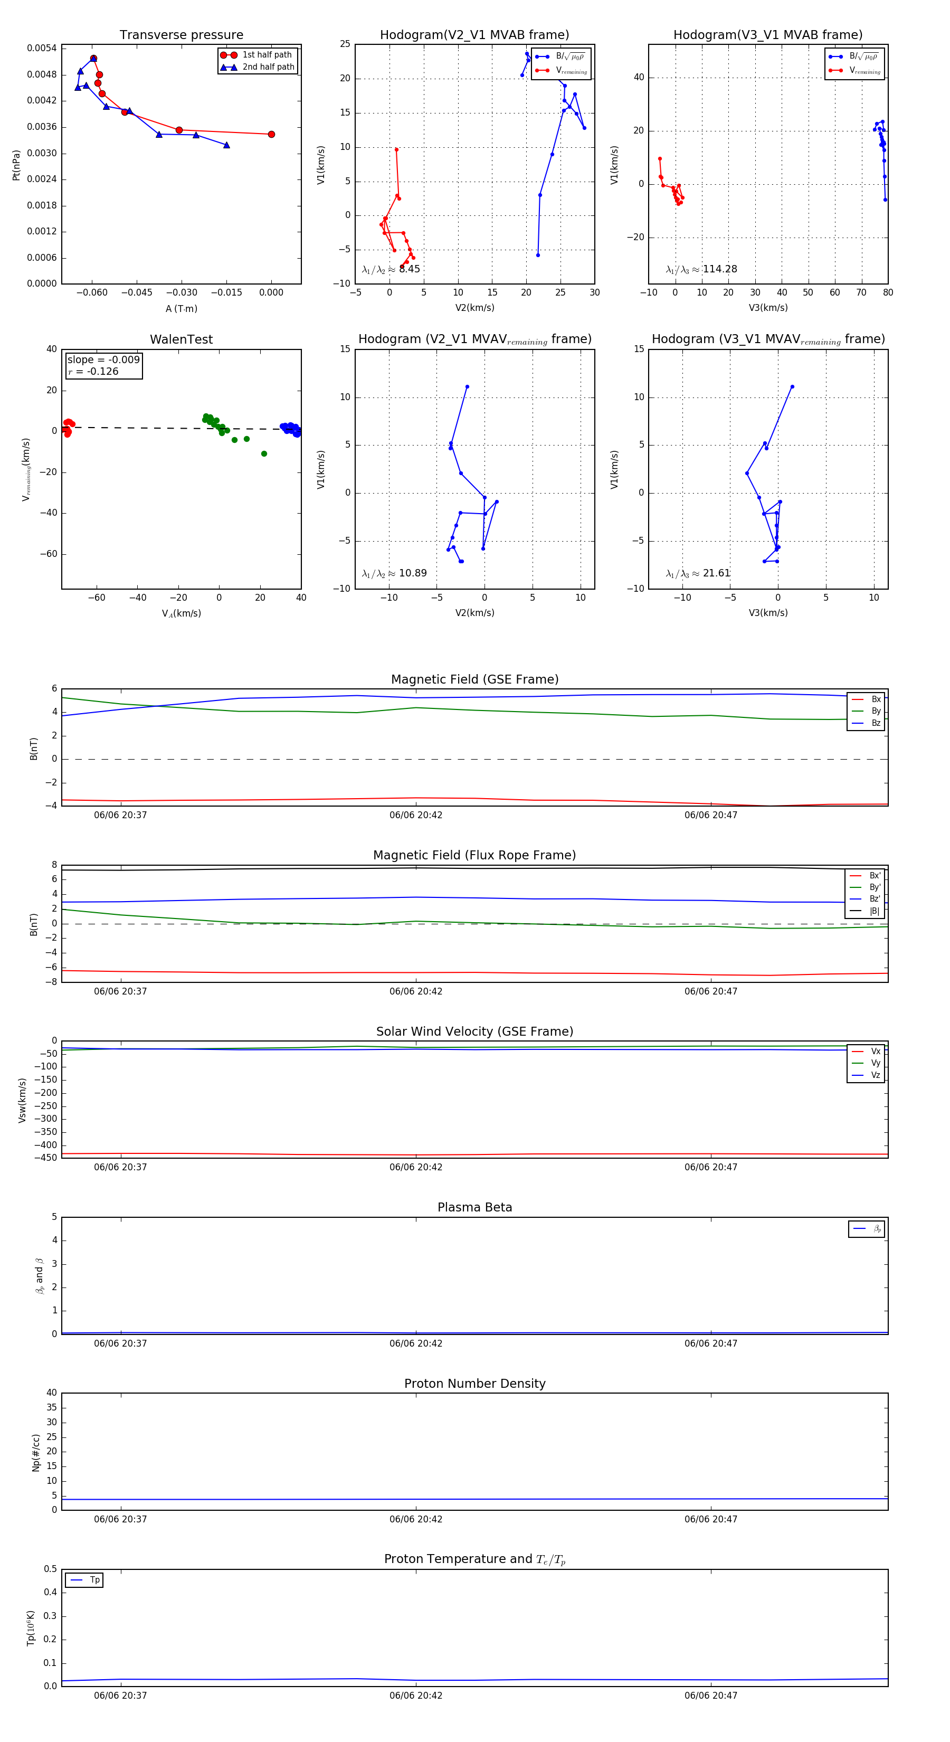Click the red 1st-path point at A = 0.000
Viewport: 950px width, 1742px height.
tap(271, 135)
